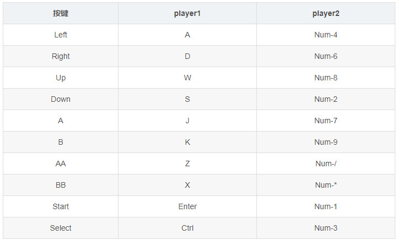Click the AA row label
397x240 pixels.
61,163
